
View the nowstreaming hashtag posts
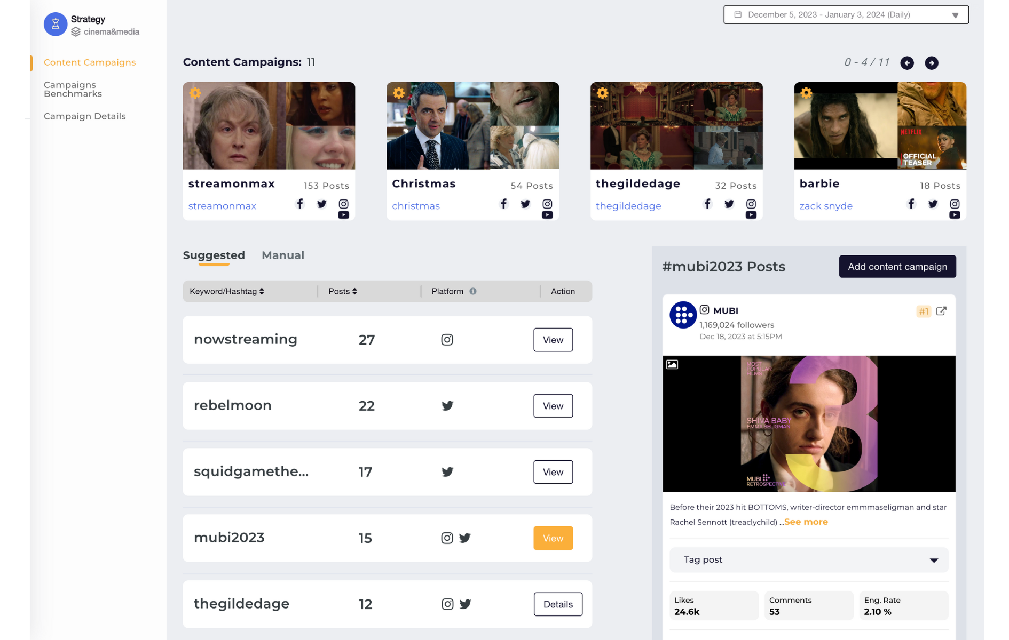[553, 340]
